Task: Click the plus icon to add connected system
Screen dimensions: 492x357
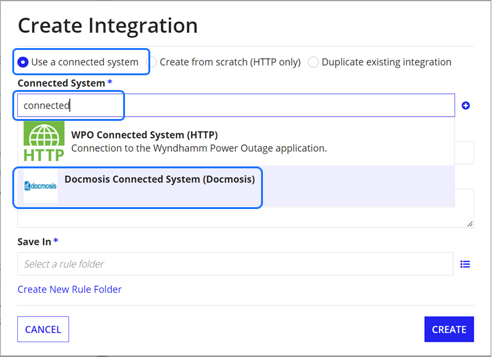Action: coord(466,105)
